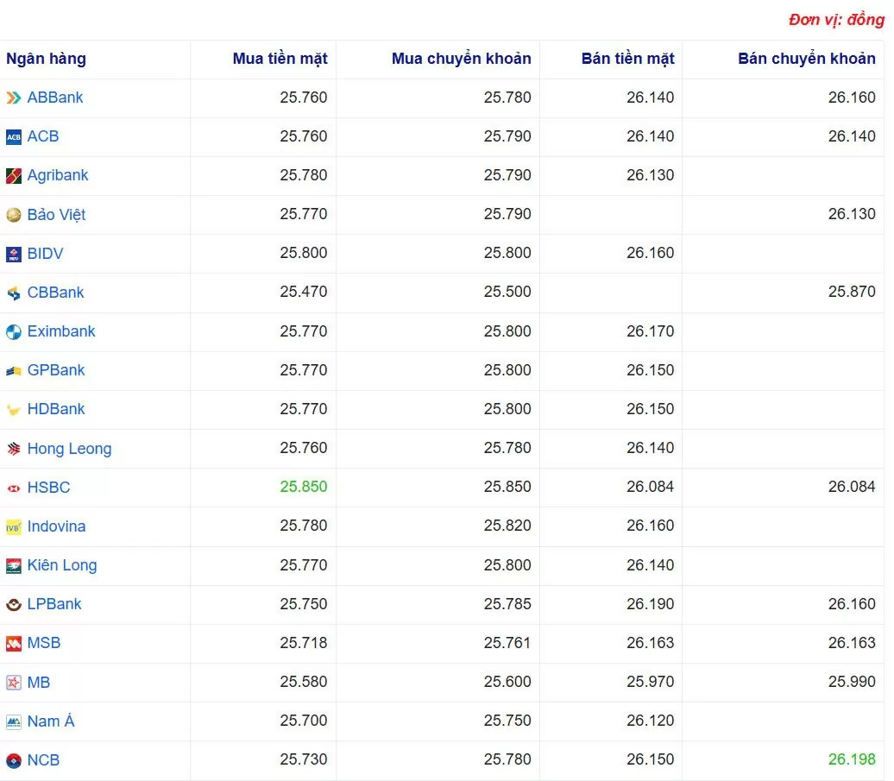Click the MSB logo icon
This screenshot has width=894, height=781.
point(14,644)
